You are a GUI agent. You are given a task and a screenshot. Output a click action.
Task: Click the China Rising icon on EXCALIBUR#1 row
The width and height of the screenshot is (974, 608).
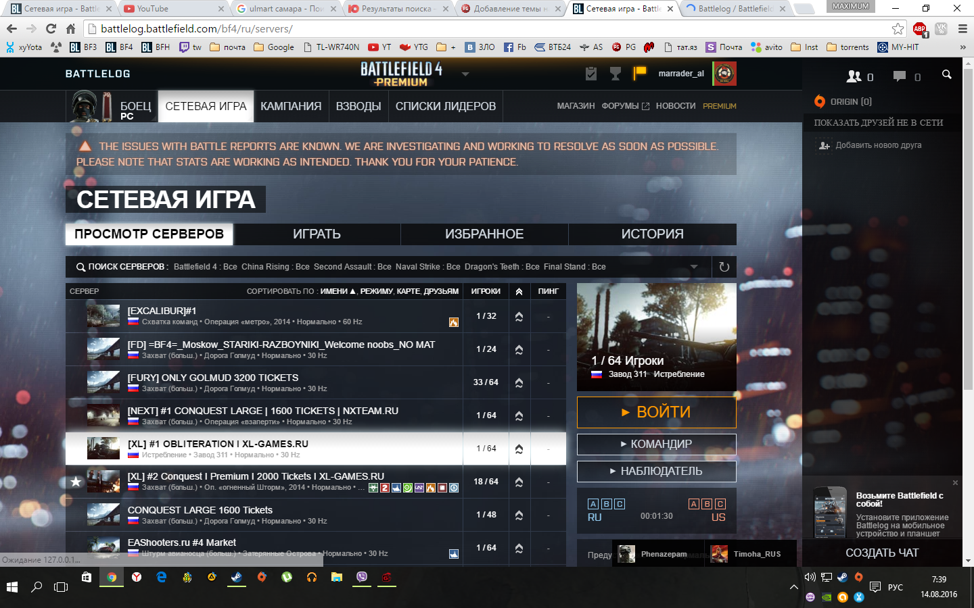coord(454,322)
